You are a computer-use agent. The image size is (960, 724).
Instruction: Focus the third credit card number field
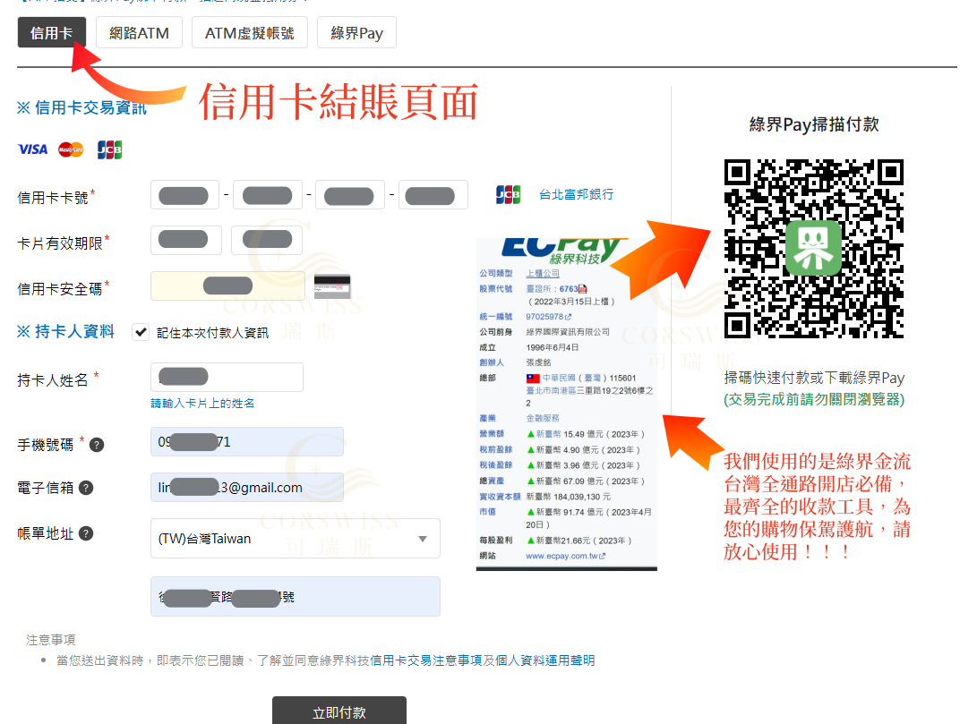coord(349,195)
